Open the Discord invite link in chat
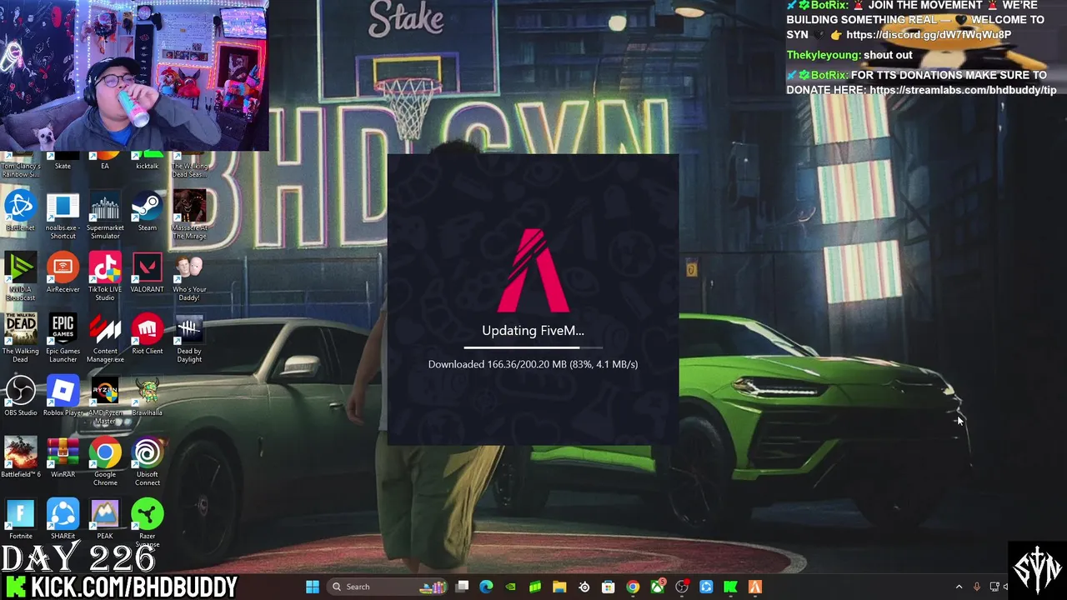Screen dimensions: 1067x600 coord(929,35)
